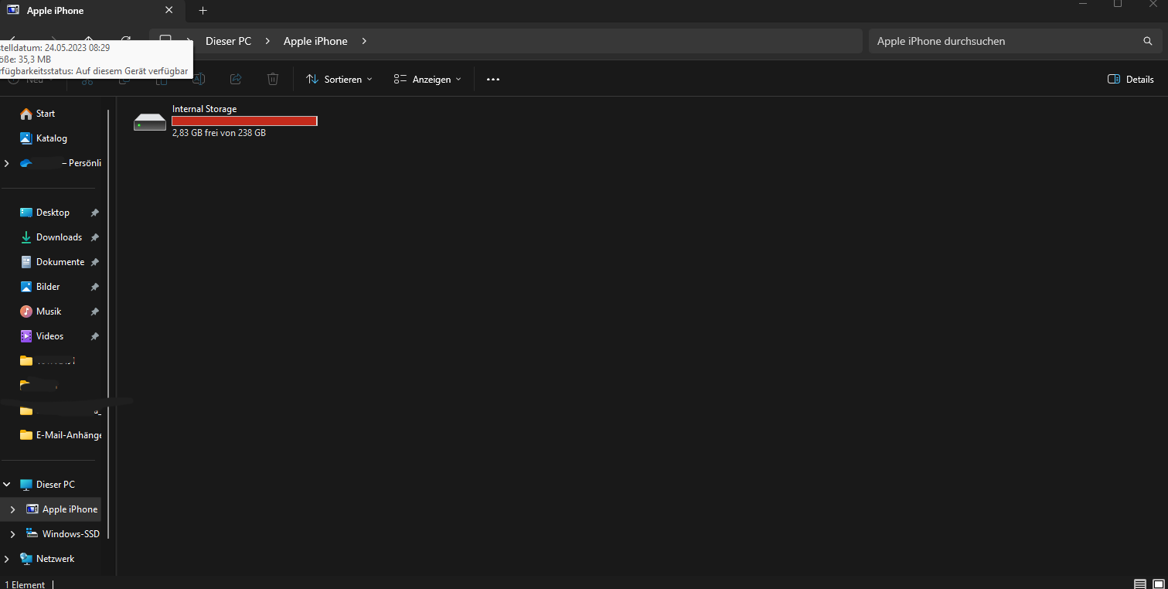Click the Delete trash can icon
This screenshot has width=1168, height=589.
273,79
